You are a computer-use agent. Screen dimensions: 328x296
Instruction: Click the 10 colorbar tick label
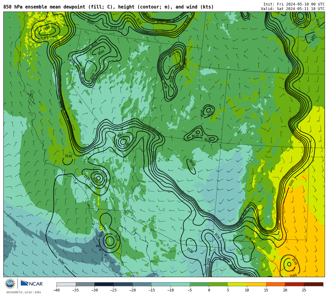(x=247, y=290)
